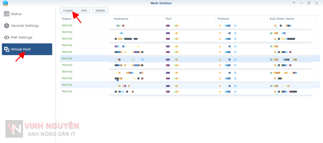Click the PHP Settings code-bracket icon
Screen dimensions: 323x143
point(7,38)
